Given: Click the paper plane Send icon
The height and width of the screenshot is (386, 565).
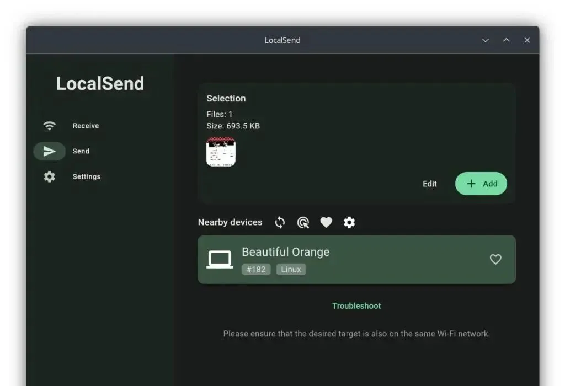Looking at the screenshot, I should pyautogui.click(x=49, y=151).
